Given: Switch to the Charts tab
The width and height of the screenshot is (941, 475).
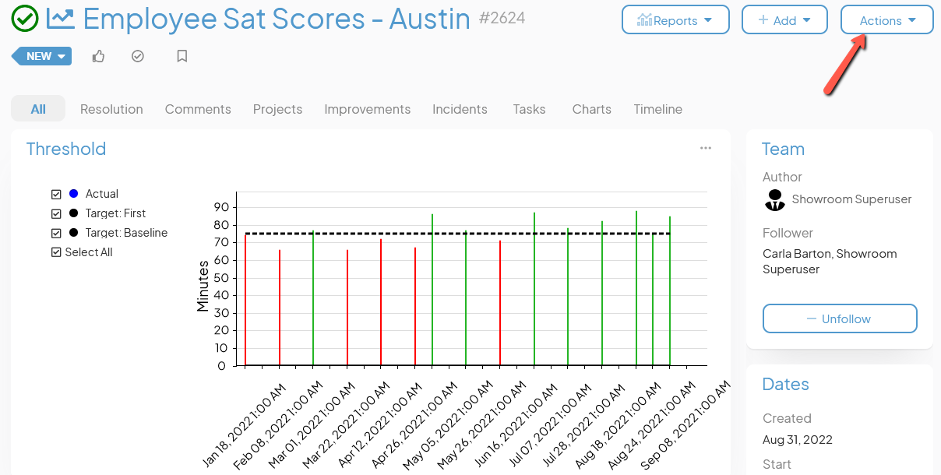Looking at the screenshot, I should [591, 109].
